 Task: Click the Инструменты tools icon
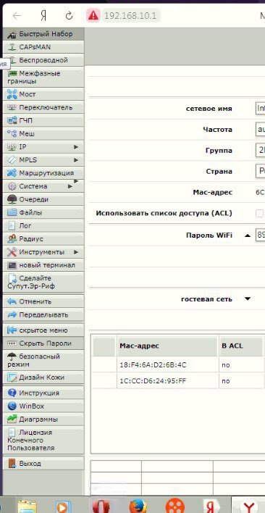(x=12, y=252)
